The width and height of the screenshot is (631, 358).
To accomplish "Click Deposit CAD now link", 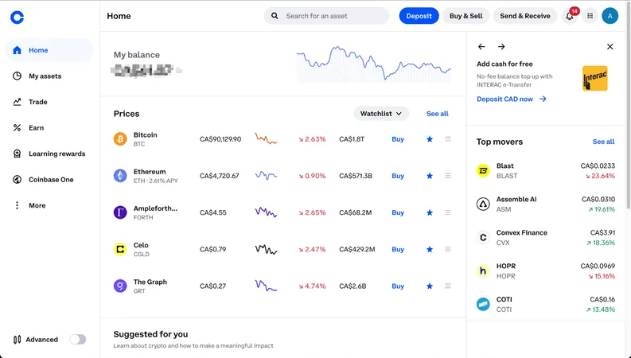I will coord(512,99).
